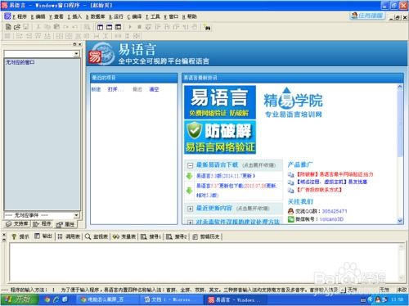The width and height of the screenshot is (409, 306).
Task: Click 打开... link in recent projects
Action: pyautogui.click(x=115, y=89)
